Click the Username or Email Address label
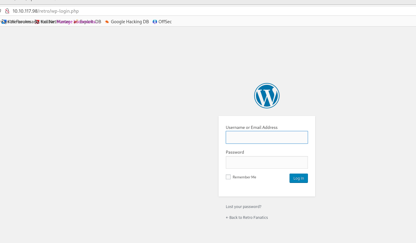Viewport: 416px width, 243px height. (251, 127)
